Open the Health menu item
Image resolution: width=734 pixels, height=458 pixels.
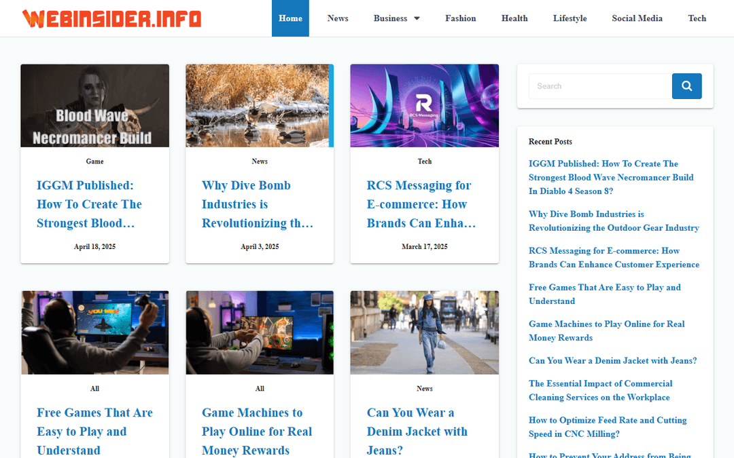pyautogui.click(x=514, y=18)
